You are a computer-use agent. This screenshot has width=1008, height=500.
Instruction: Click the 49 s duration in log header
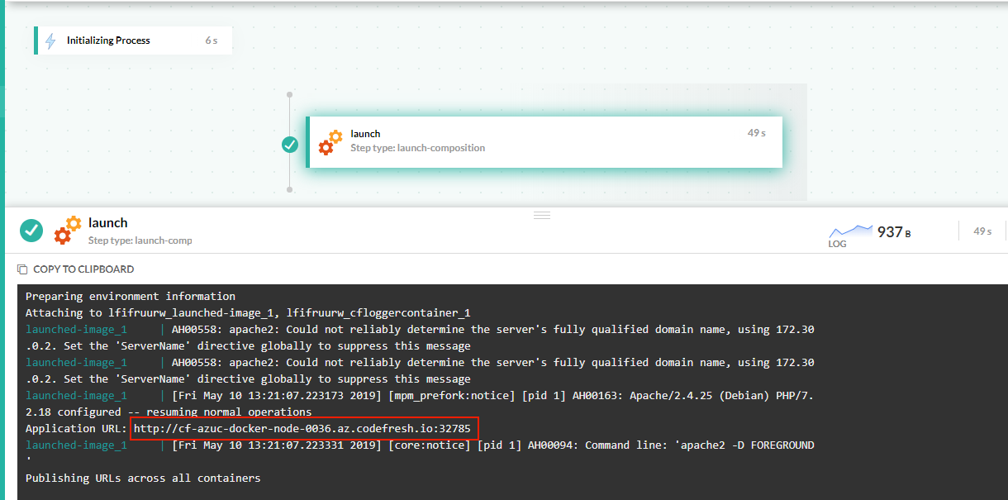pyautogui.click(x=982, y=231)
